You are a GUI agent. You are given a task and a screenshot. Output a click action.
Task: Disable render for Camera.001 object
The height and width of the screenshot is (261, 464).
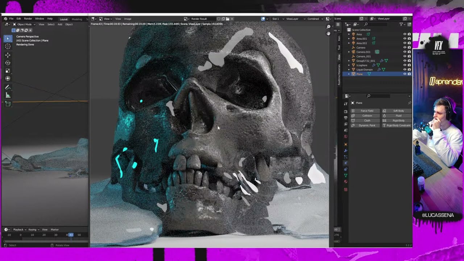(409, 52)
